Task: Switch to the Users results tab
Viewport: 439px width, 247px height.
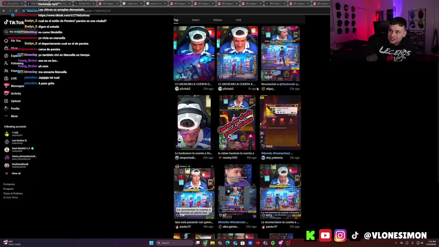Action: click(195, 20)
